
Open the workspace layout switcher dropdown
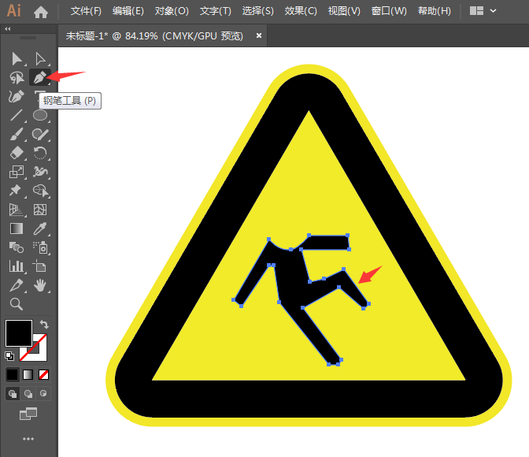coord(483,11)
